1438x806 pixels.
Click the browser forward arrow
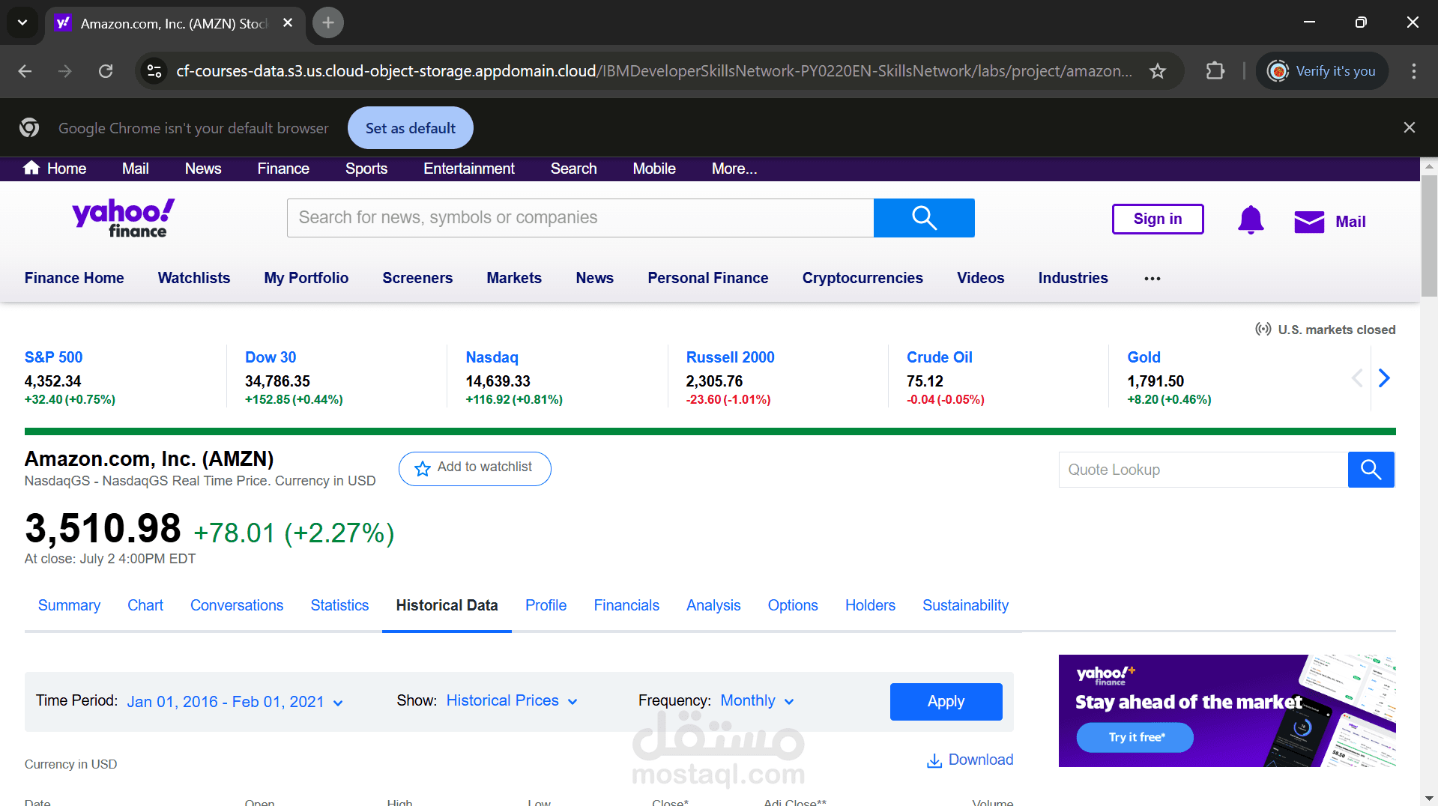point(65,71)
